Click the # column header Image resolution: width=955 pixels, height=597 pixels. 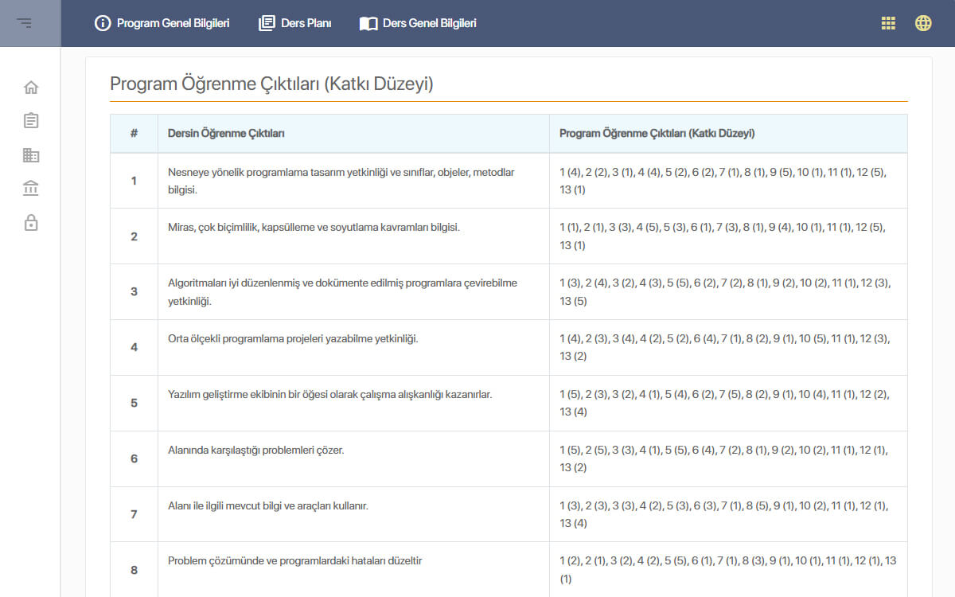click(x=134, y=134)
